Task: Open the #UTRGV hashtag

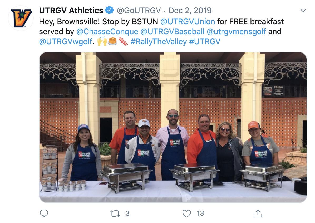Action: (x=205, y=42)
